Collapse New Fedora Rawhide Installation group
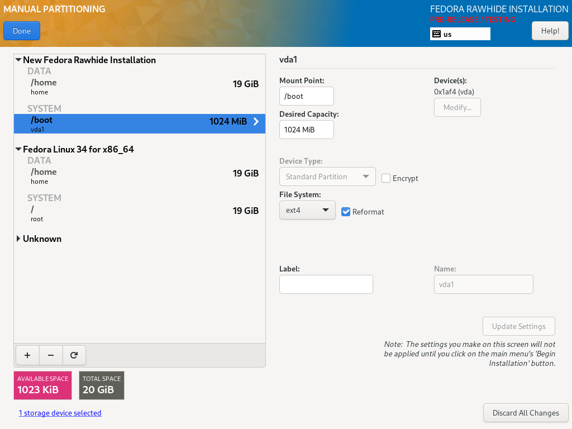 (x=18, y=60)
